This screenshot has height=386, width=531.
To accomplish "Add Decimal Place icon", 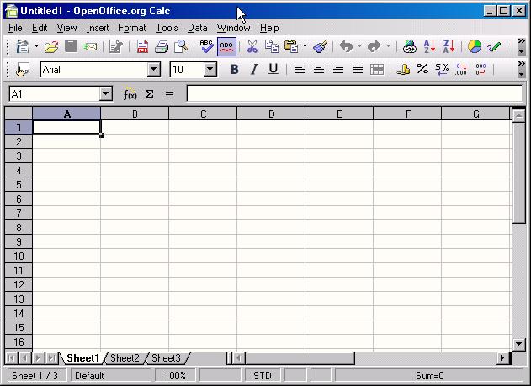I will click(461, 69).
